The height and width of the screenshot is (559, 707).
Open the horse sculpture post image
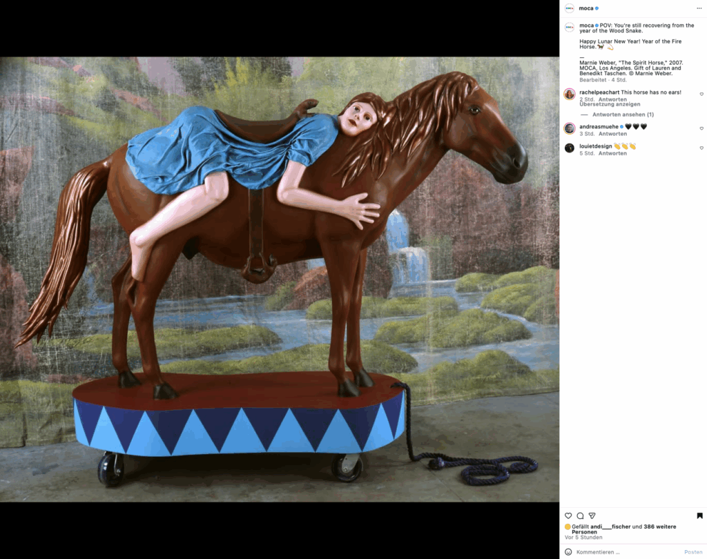[x=280, y=279]
